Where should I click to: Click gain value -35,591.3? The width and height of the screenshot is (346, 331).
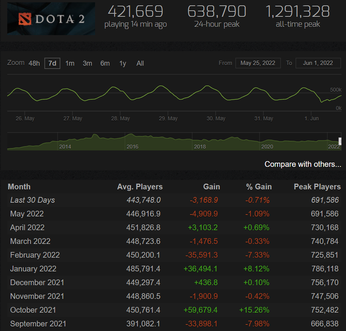[202, 255]
